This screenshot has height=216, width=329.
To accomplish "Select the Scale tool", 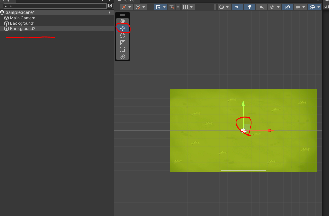I will 122,43.
